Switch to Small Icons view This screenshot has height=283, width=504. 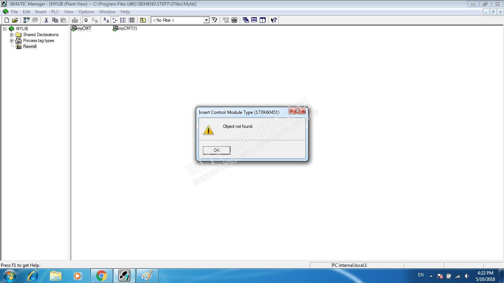tap(114, 20)
